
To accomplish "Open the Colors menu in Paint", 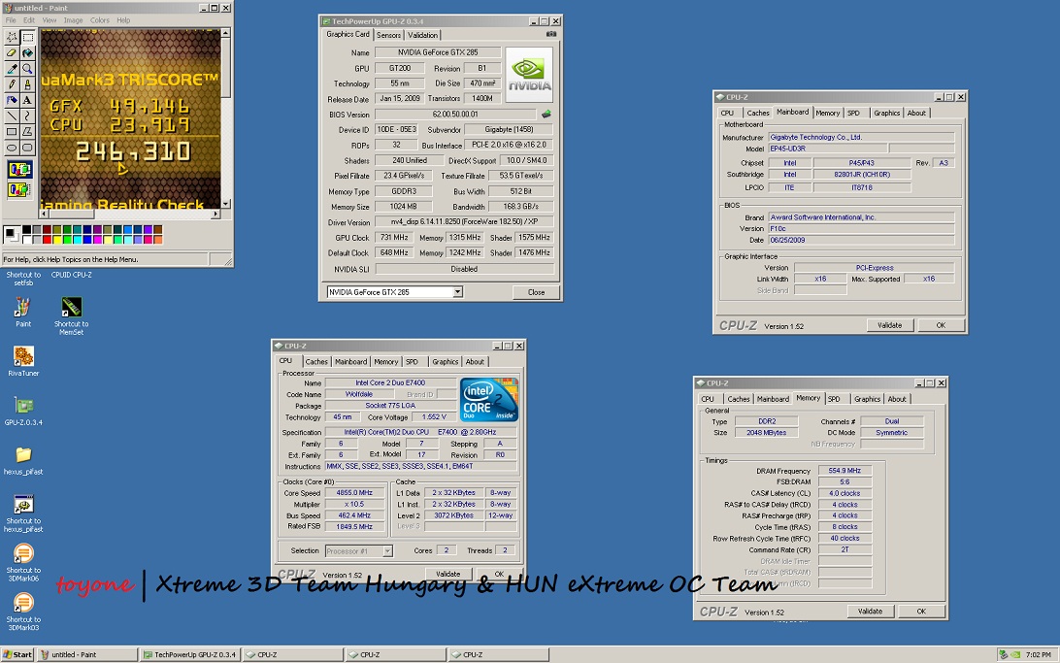I will coord(100,20).
